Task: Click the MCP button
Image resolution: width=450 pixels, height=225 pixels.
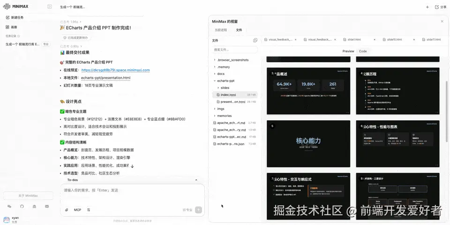Action: (77, 210)
